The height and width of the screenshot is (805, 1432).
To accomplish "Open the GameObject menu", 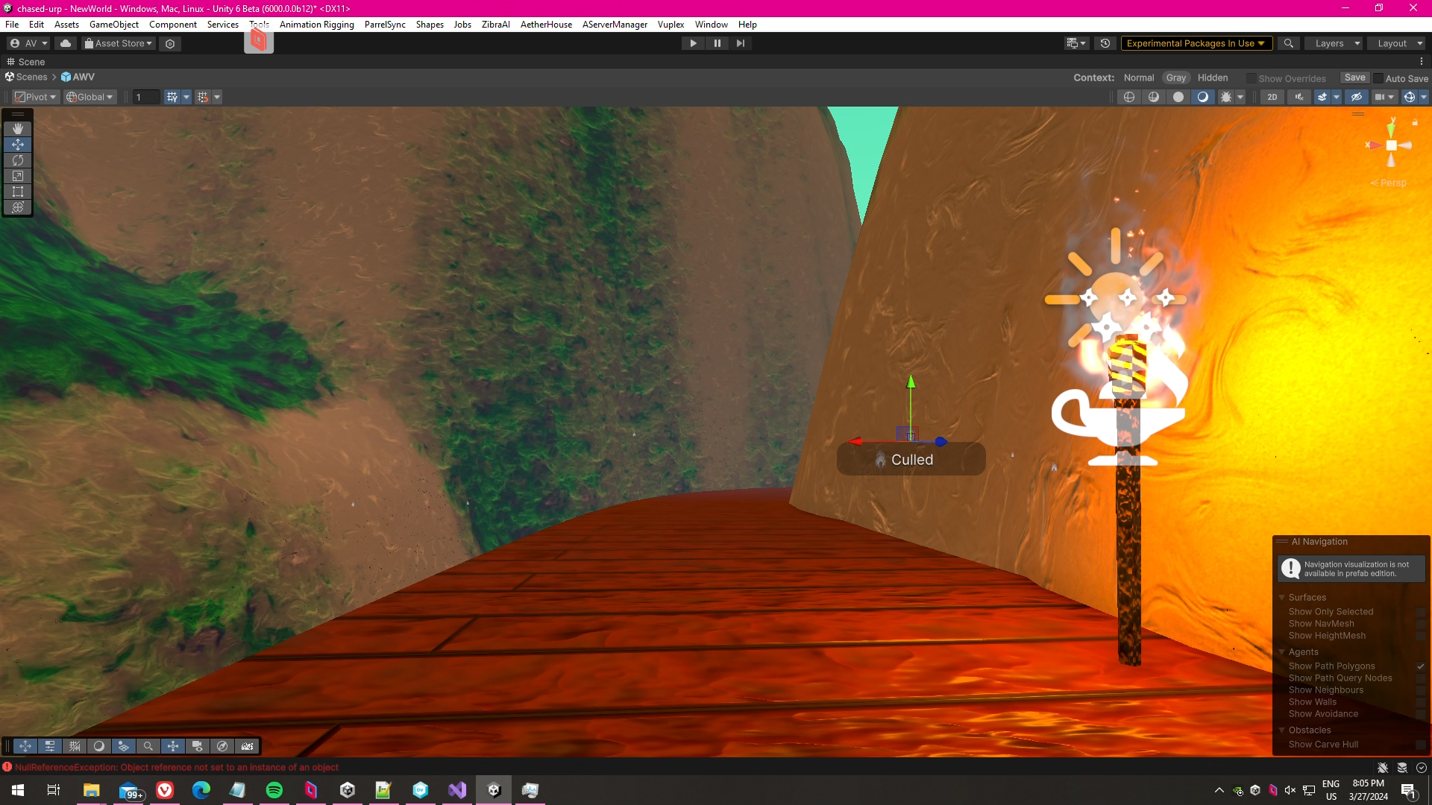I will (113, 25).
